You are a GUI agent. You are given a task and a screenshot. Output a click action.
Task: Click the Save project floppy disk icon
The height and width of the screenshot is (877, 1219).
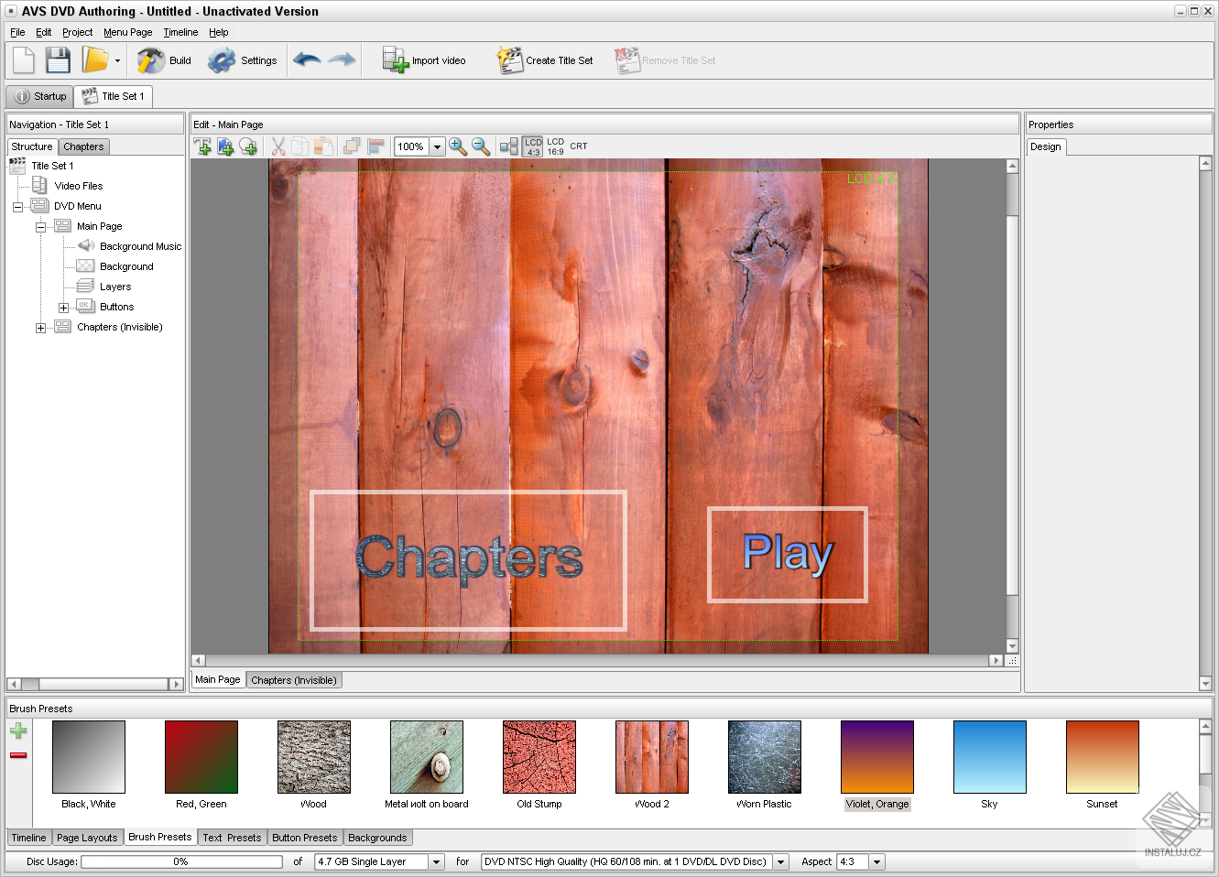[58, 60]
